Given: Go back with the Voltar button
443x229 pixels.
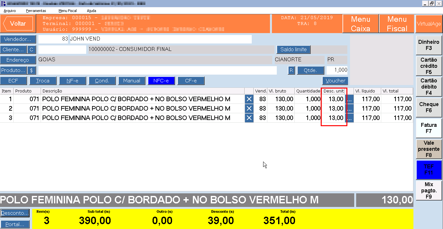Looking at the screenshot, I should [18, 24].
